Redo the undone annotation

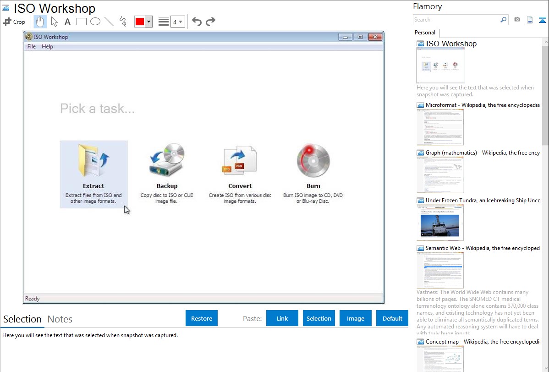tap(210, 22)
